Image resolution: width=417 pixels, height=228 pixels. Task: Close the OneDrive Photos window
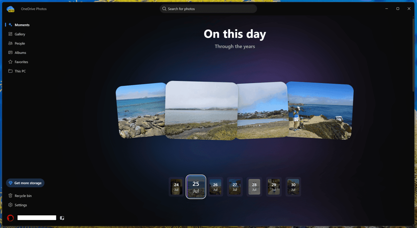(x=409, y=9)
